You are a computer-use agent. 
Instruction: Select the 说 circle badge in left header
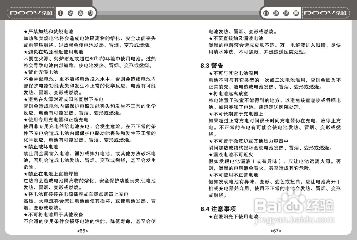80,13
